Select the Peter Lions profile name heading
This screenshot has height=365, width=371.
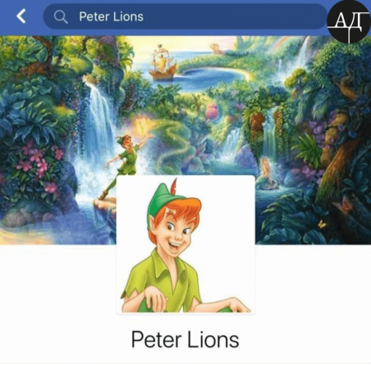pos(185,339)
